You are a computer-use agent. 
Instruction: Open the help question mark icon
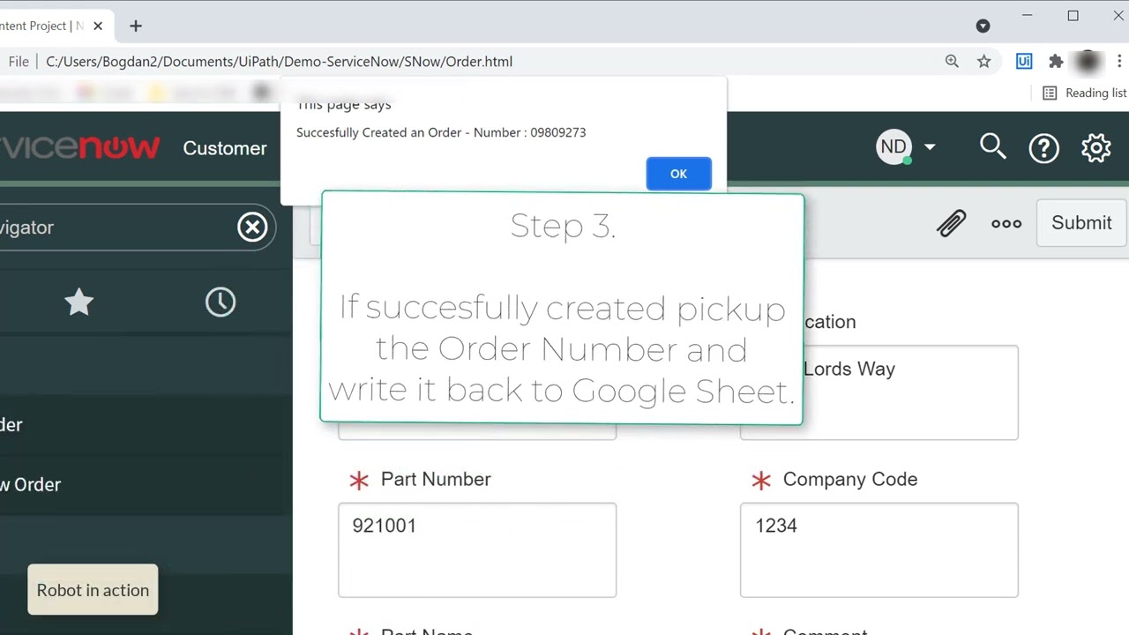pyautogui.click(x=1043, y=148)
